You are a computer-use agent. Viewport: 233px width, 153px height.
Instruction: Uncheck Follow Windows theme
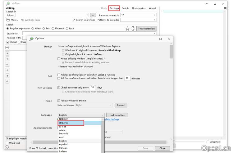coord(59,101)
